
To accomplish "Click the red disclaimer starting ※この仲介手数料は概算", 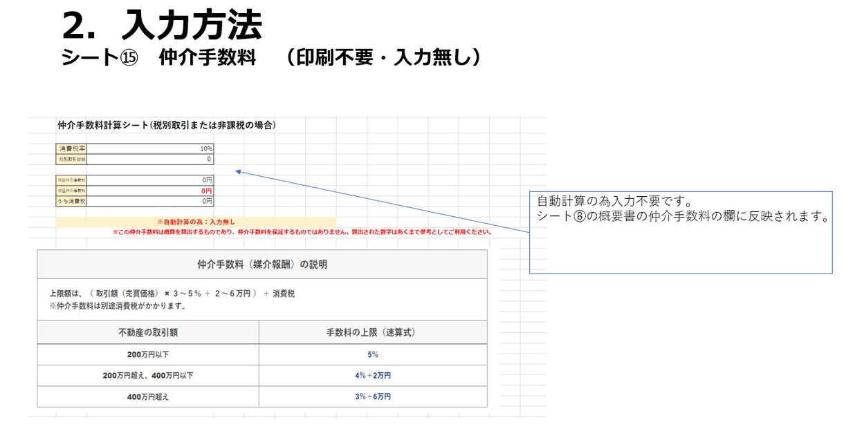I will tap(302, 232).
